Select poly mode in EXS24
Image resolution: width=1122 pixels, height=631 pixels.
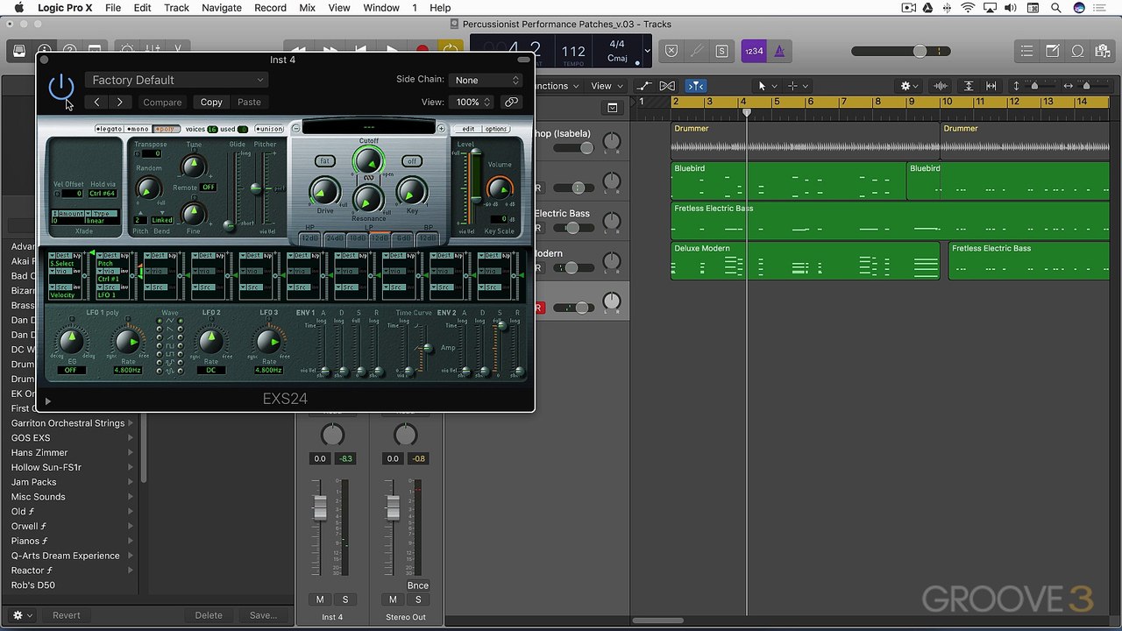(167, 129)
